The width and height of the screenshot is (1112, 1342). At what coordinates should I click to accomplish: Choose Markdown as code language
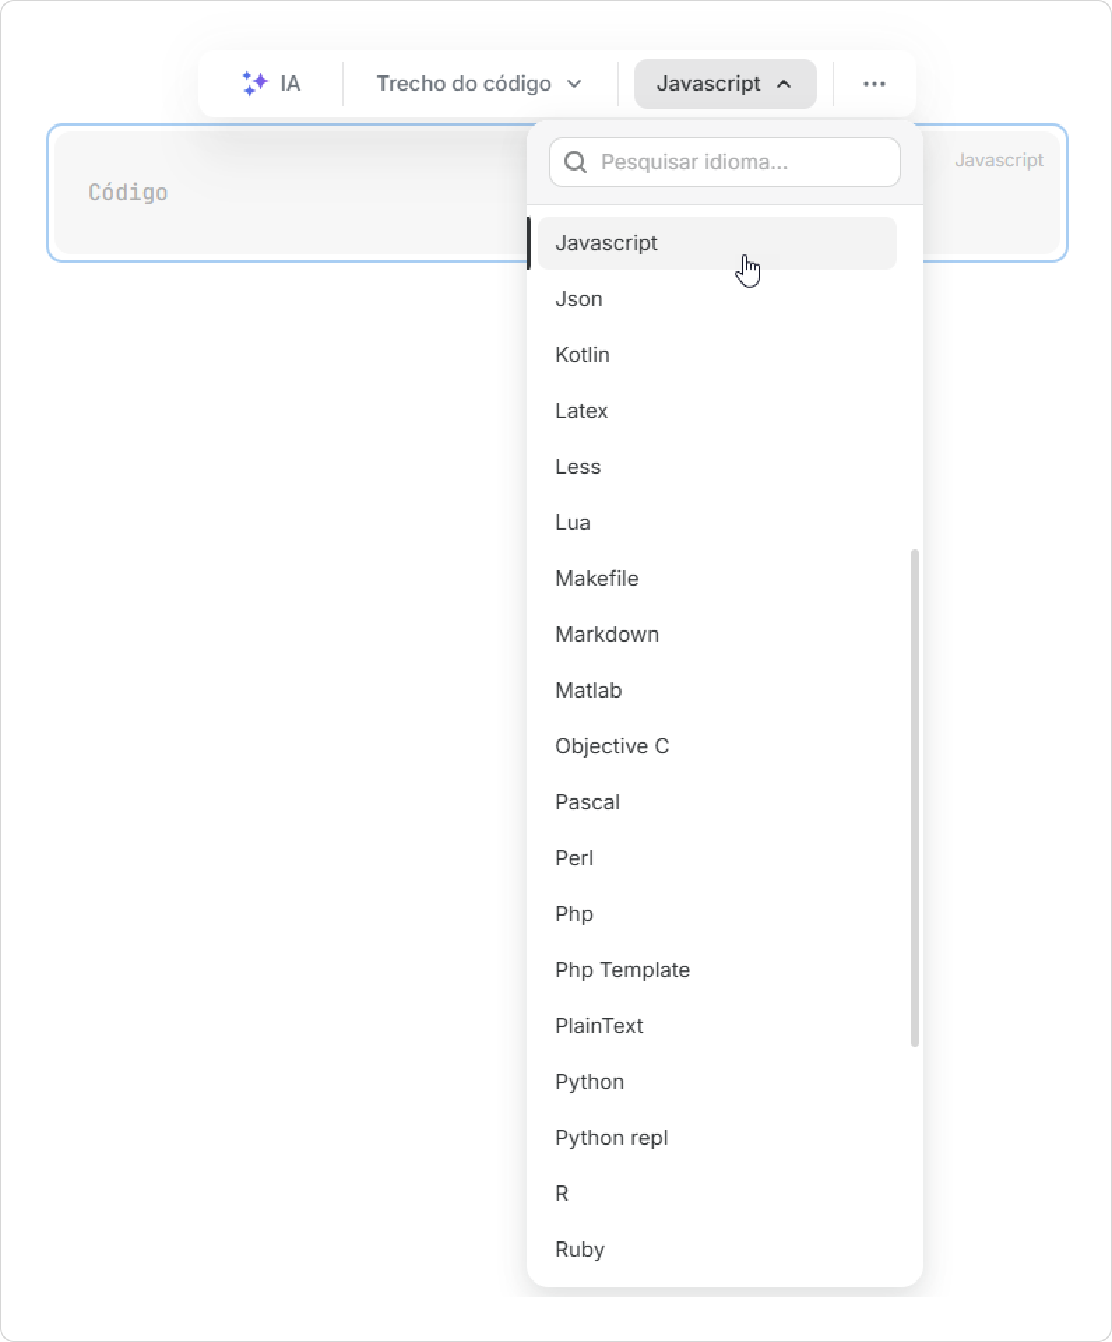[717, 635]
